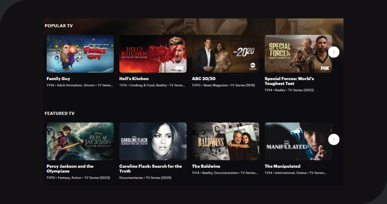Select the ABC 20/20 thumbnail
This screenshot has width=387, height=204.
coord(225,54)
